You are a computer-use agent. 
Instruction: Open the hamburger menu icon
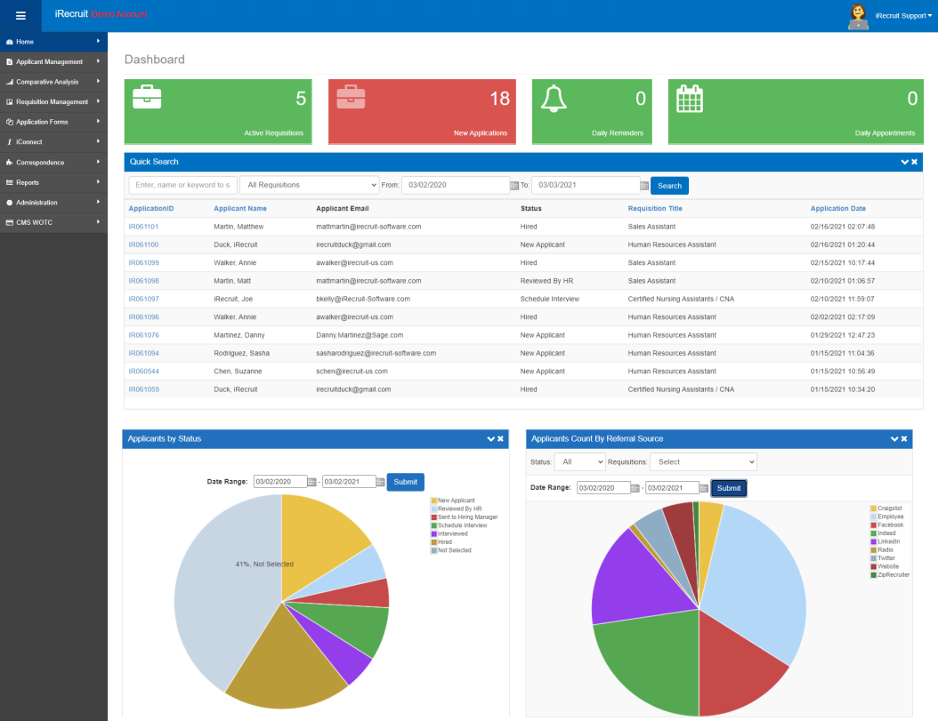20,16
